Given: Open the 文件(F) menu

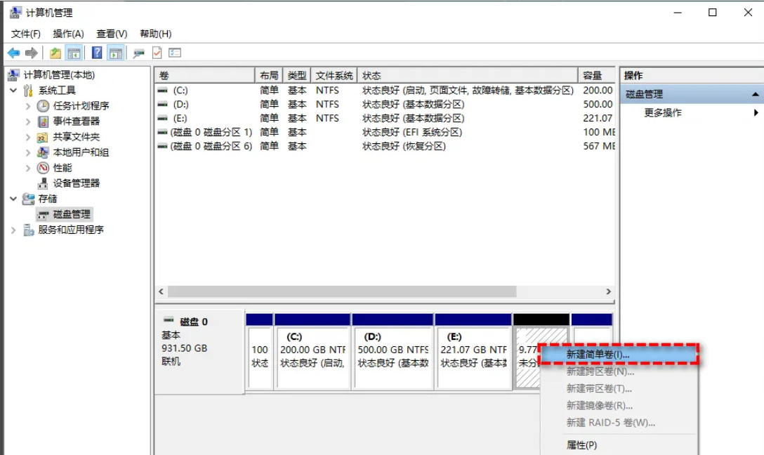Looking at the screenshot, I should tap(26, 34).
